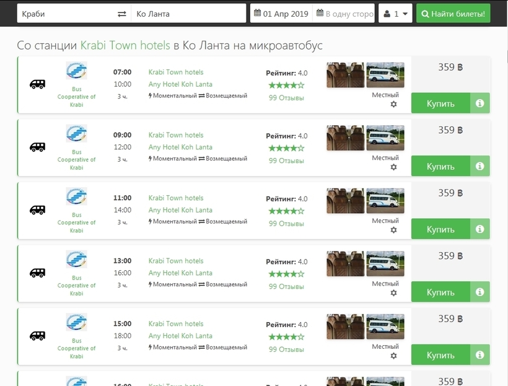
Task: Open 99 Отзывы reviews for 13:00 trip
Action: pos(286,286)
